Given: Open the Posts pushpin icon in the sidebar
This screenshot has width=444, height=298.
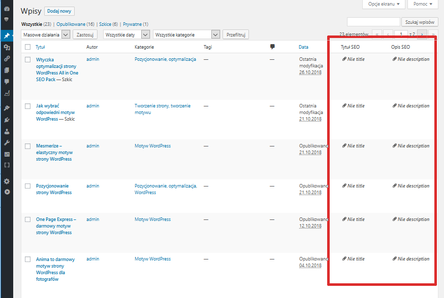Looking at the screenshot, I should (7, 36).
